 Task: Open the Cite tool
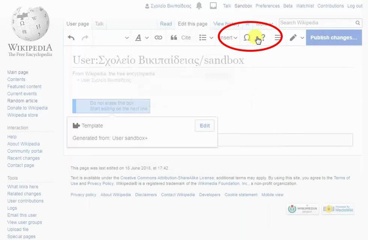181,38
